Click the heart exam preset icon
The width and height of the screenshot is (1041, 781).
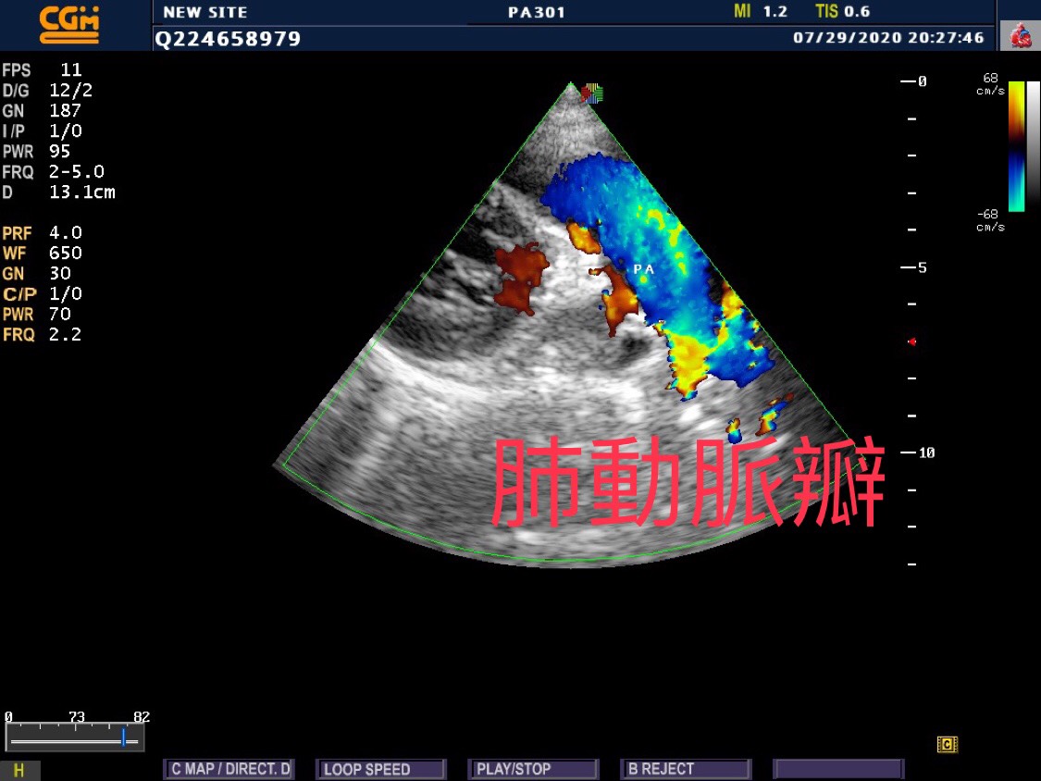coord(1021,35)
